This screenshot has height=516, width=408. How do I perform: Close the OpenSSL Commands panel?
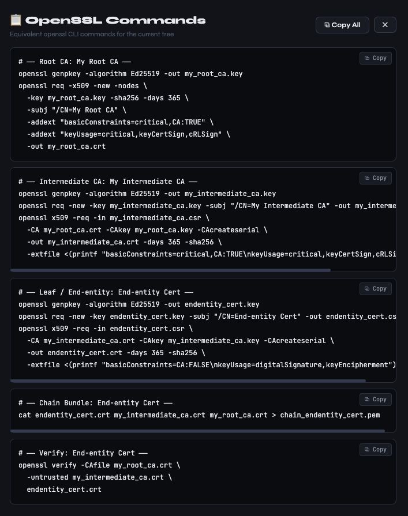385,25
